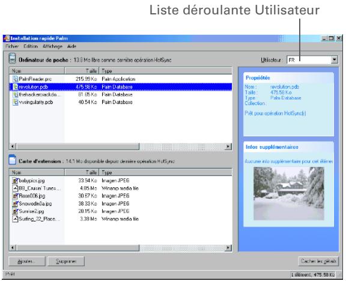Image resolution: width=346 pixels, height=281 pixels.
Task: Click the PalmReader.prc file icon
Action: pyautogui.click(x=15, y=79)
